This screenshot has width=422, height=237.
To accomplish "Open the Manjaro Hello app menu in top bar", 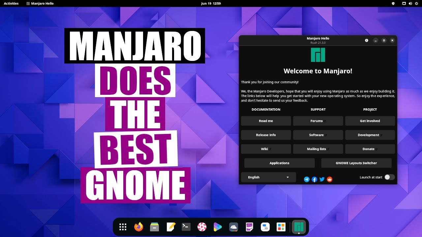I will [40, 3].
